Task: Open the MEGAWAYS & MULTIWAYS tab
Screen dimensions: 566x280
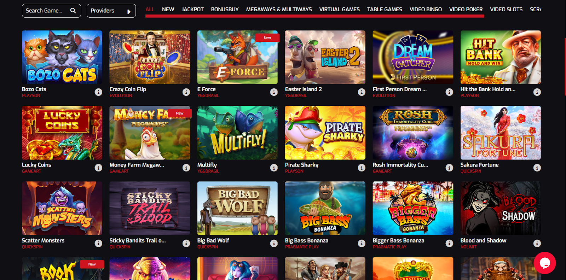Action: (x=279, y=10)
